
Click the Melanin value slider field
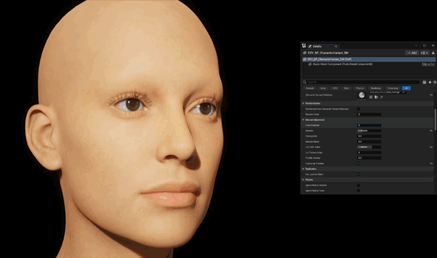click(x=369, y=131)
